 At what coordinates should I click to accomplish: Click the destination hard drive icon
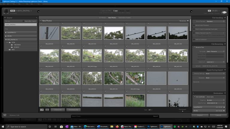pyautogui.click(x=224, y=13)
